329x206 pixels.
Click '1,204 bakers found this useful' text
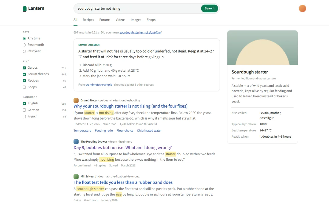[x=138, y=124]
